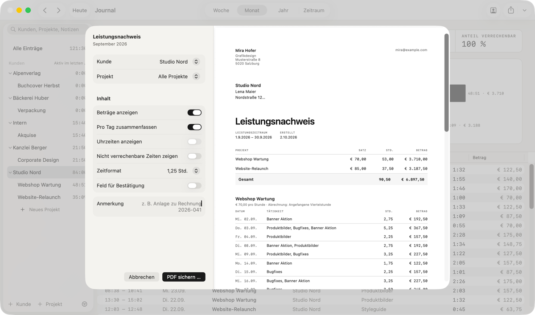
Task: Open the filter icon at the sidebar bottom
Action: (84, 304)
